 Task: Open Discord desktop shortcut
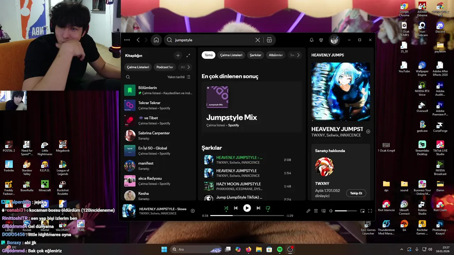[440, 27]
